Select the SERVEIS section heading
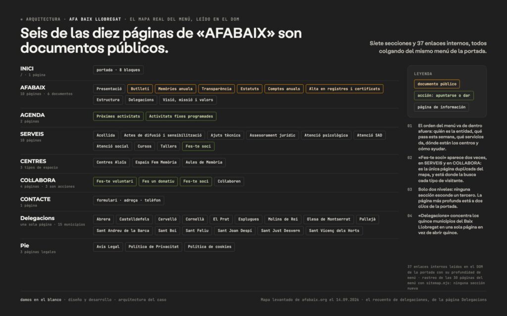The height and width of the screenshot is (316, 507). [32, 134]
